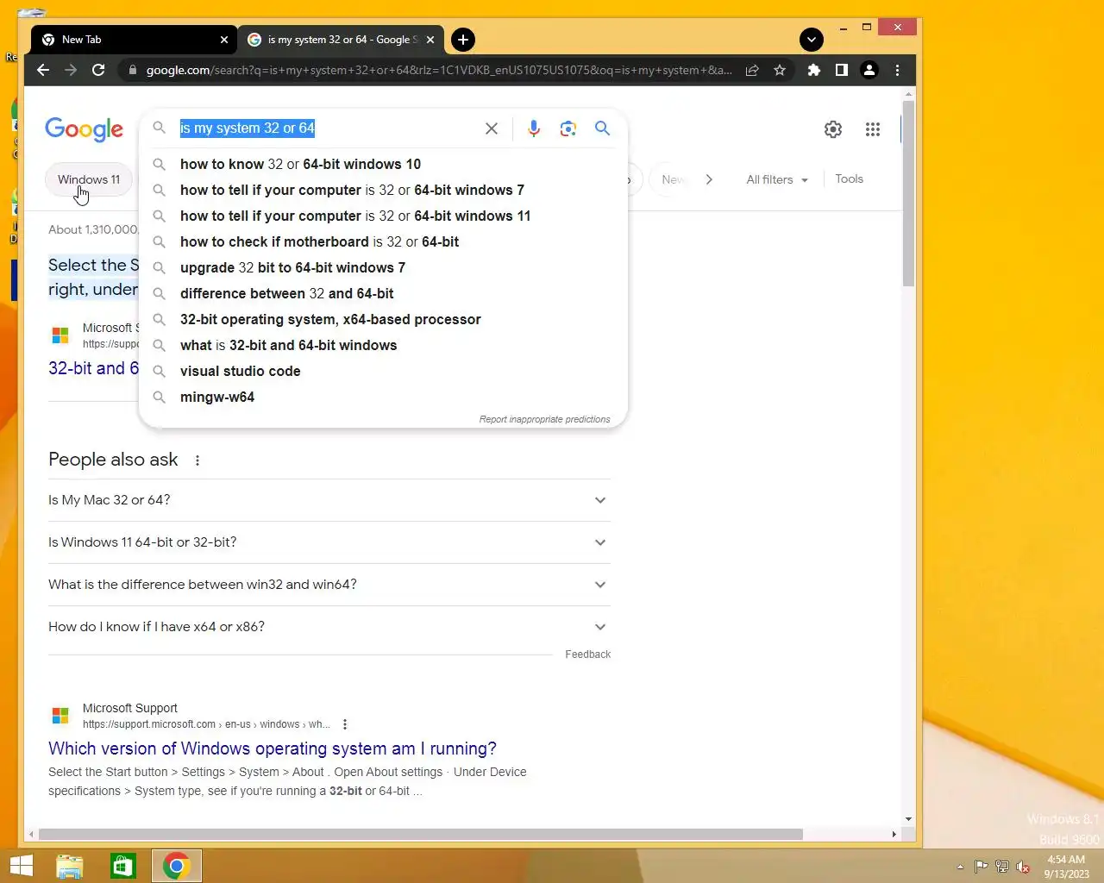Go back using browser back arrow
Image resolution: width=1104 pixels, height=883 pixels.
pyautogui.click(x=43, y=70)
